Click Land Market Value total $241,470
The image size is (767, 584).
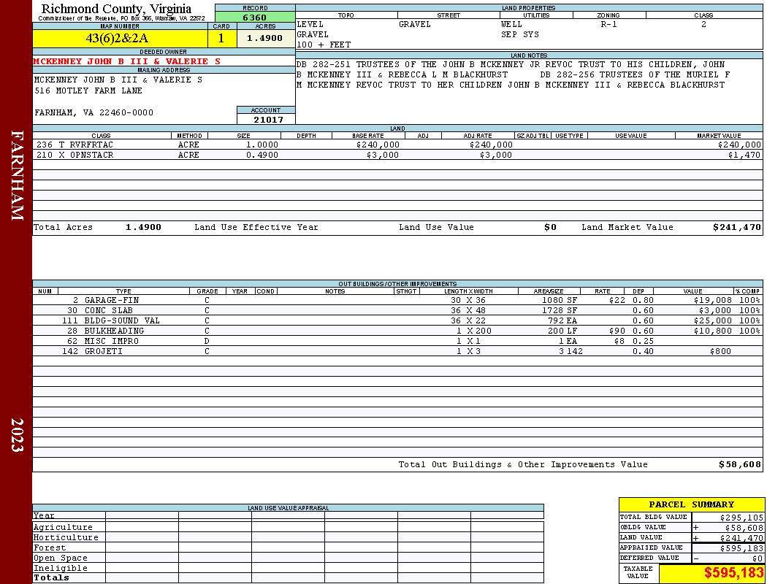click(736, 227)
